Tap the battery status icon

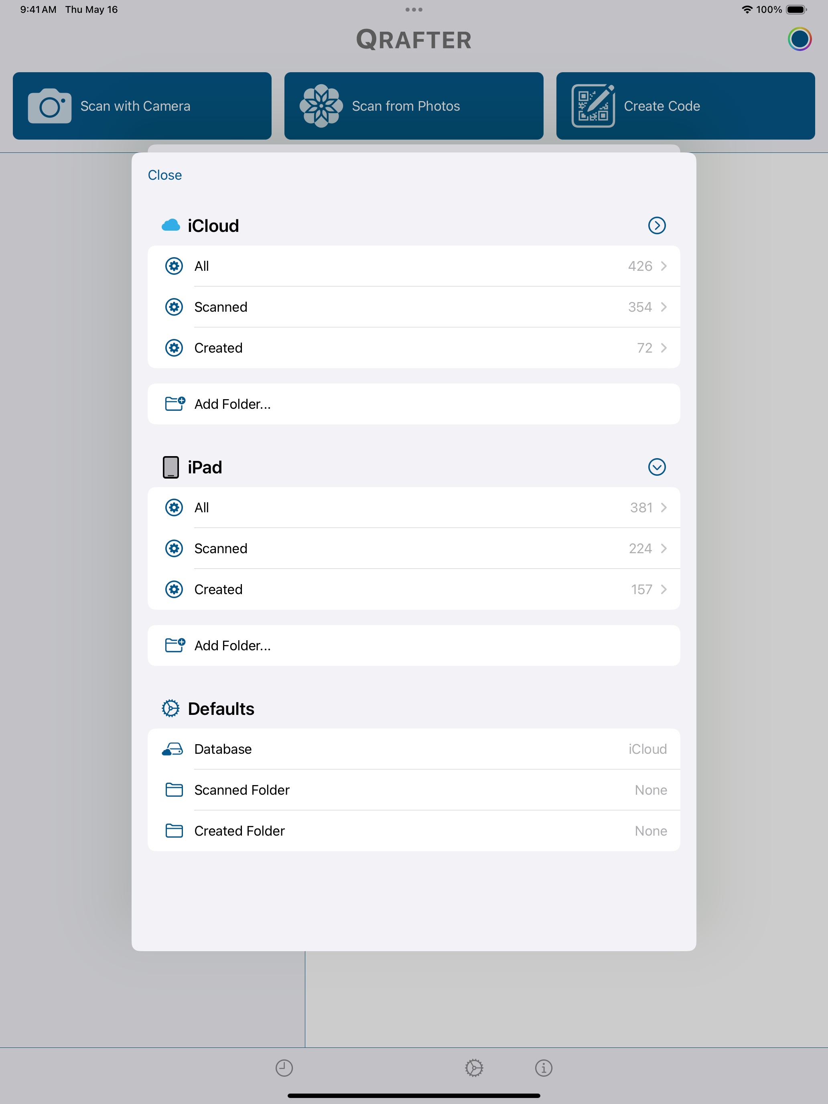click(796, 10)
